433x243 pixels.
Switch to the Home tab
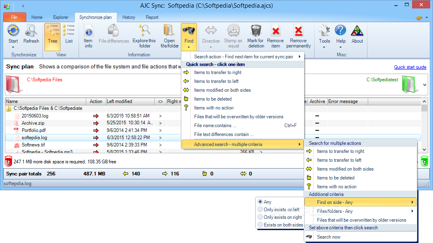37,17
